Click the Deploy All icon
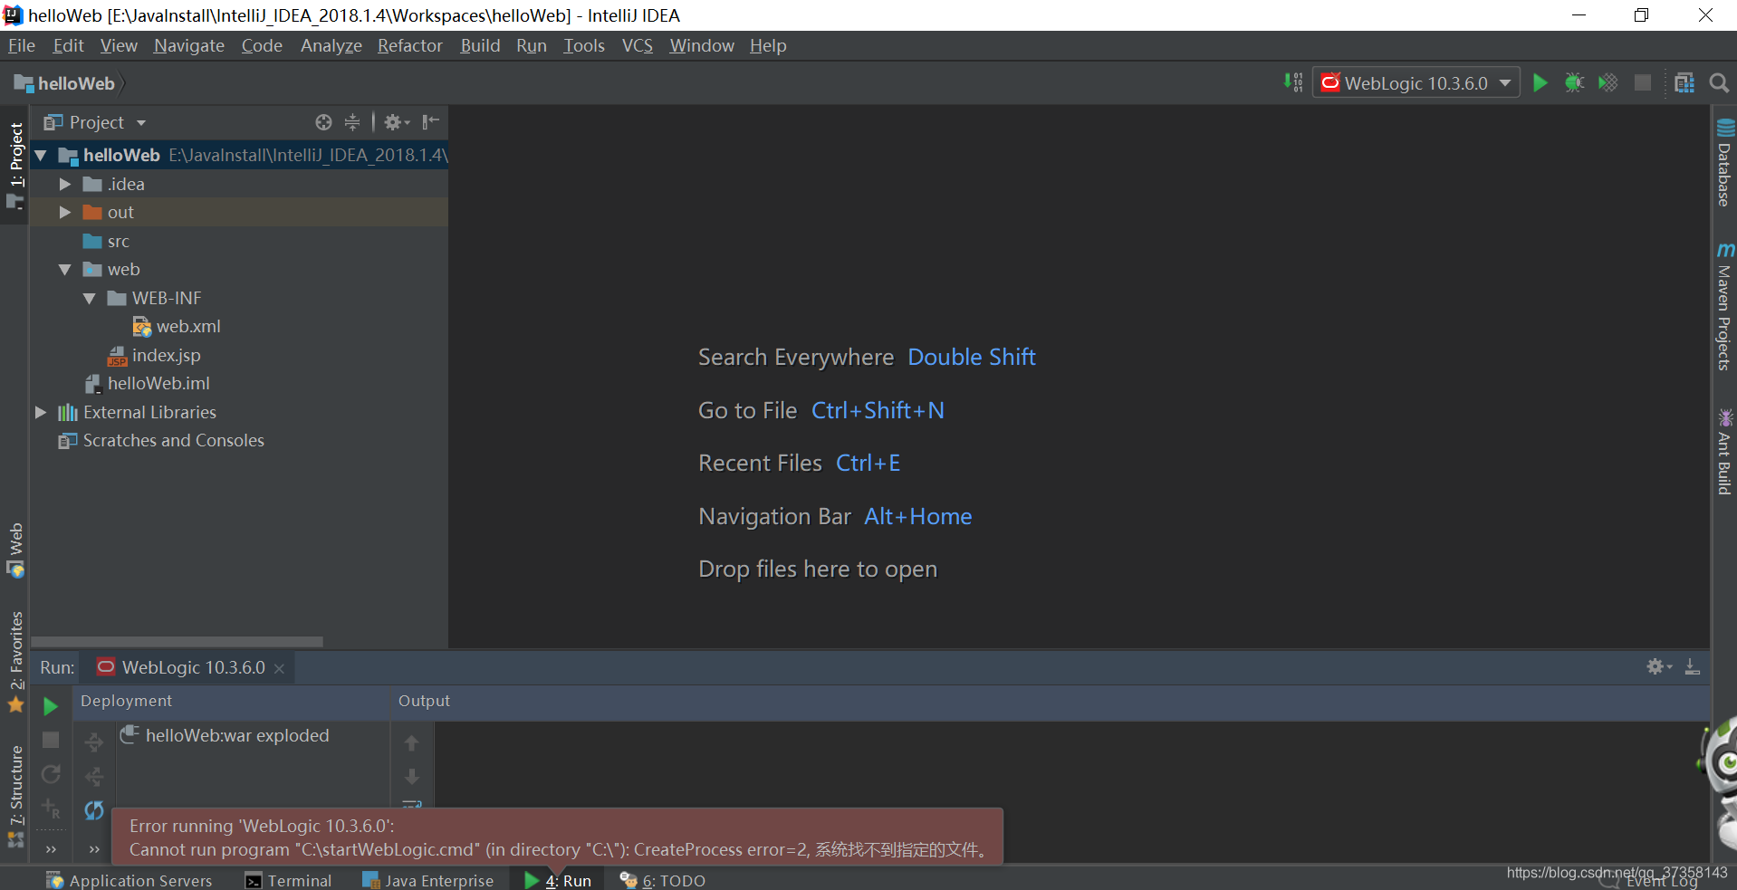 [94, 743]
